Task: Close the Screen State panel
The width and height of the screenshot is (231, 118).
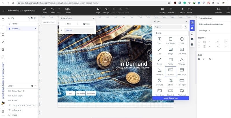Action: [93, 18]
